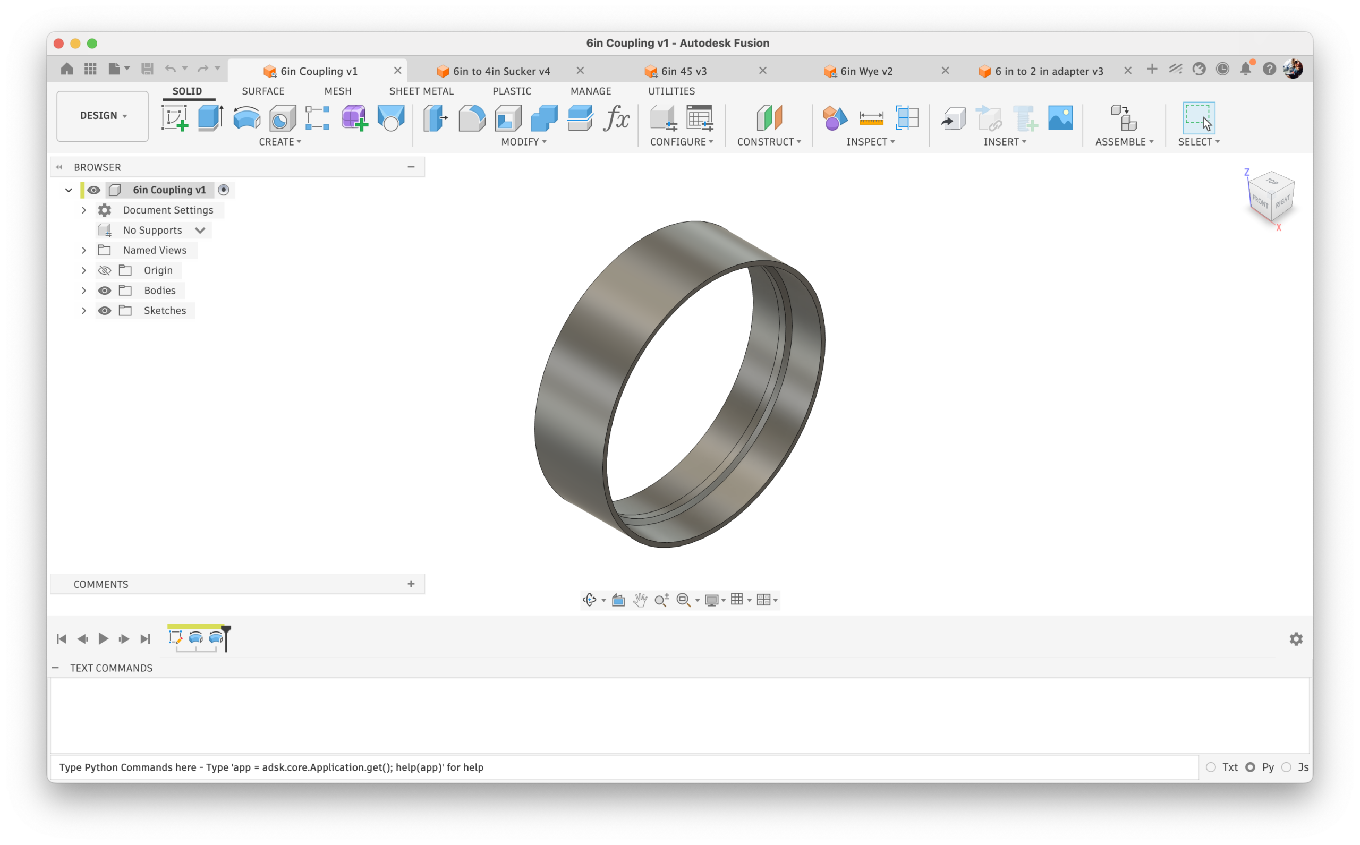Viewport: 1360px width, 845px height.
Task: Add a comment with plus button
Action: [411, 584]
